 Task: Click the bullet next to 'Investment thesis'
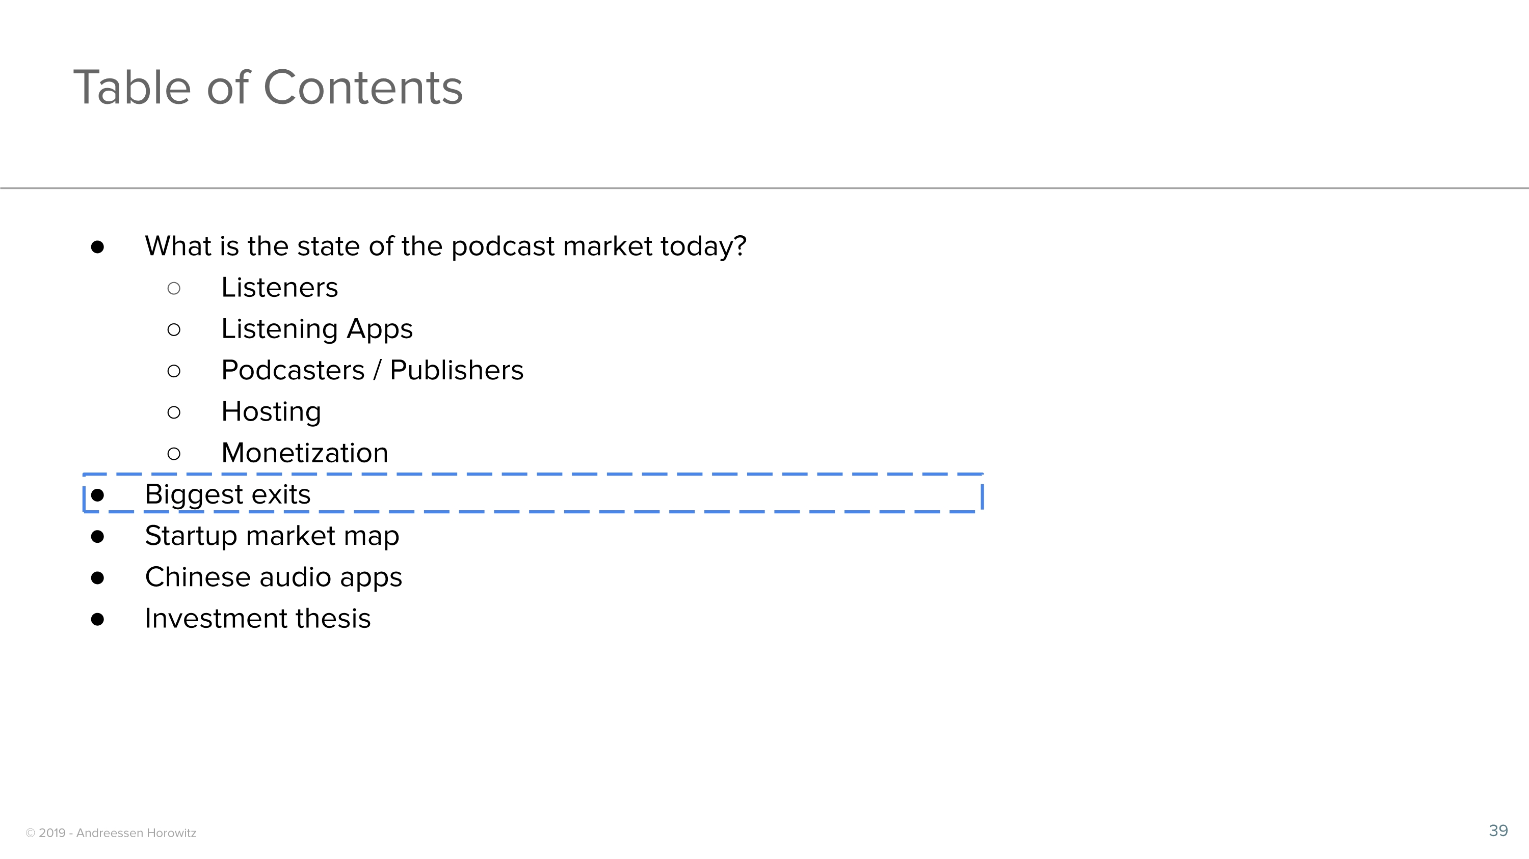tap(98, 620)
